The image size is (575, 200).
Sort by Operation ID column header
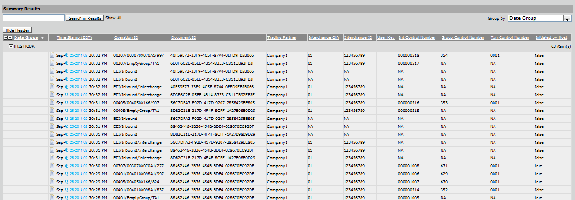click(126, 37)
